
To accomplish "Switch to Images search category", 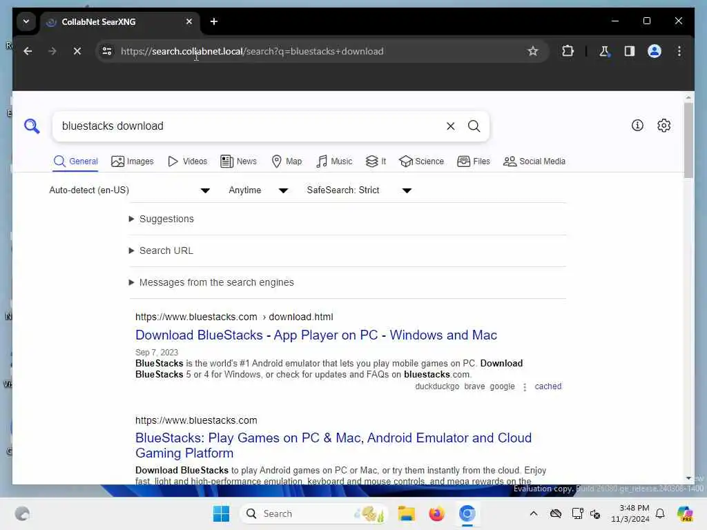I will (x=133, y=161).
